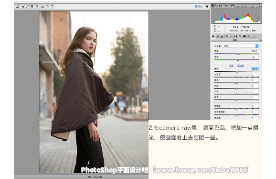Image resolution: width=276 pixels, height=179 pixels.
Task: Click the clarity slider handle
Action: tap(236, 109)
